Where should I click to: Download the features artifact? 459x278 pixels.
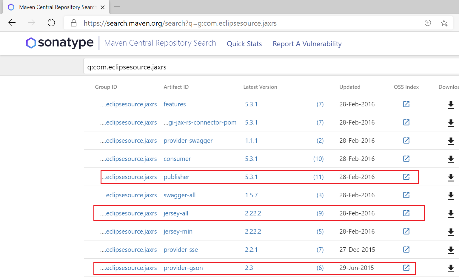pyautogui.click(x=451, y=105)
